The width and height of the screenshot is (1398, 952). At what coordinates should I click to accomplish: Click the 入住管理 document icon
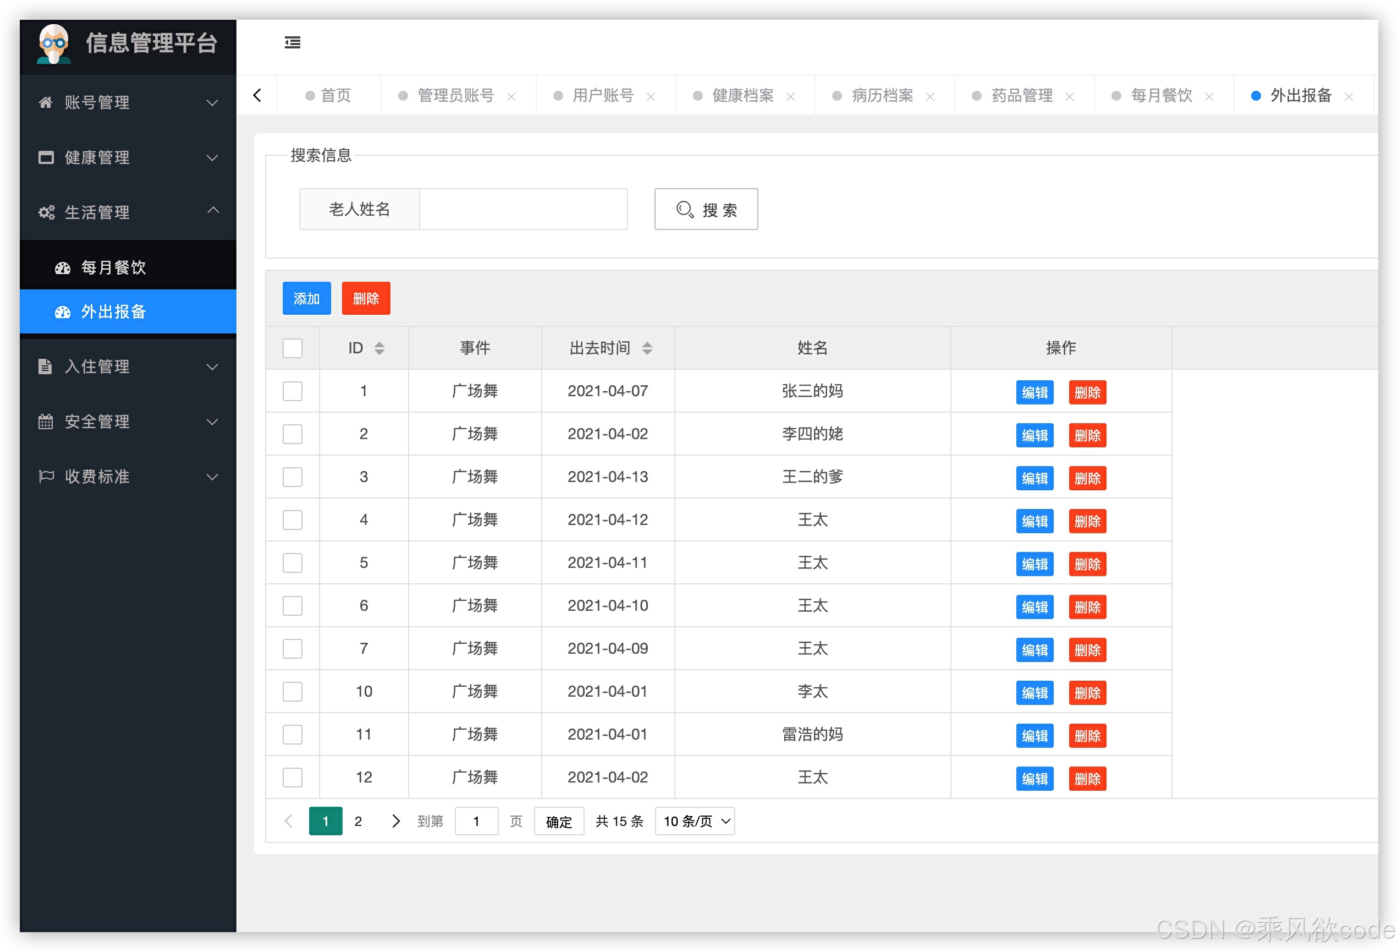[46, 366]
